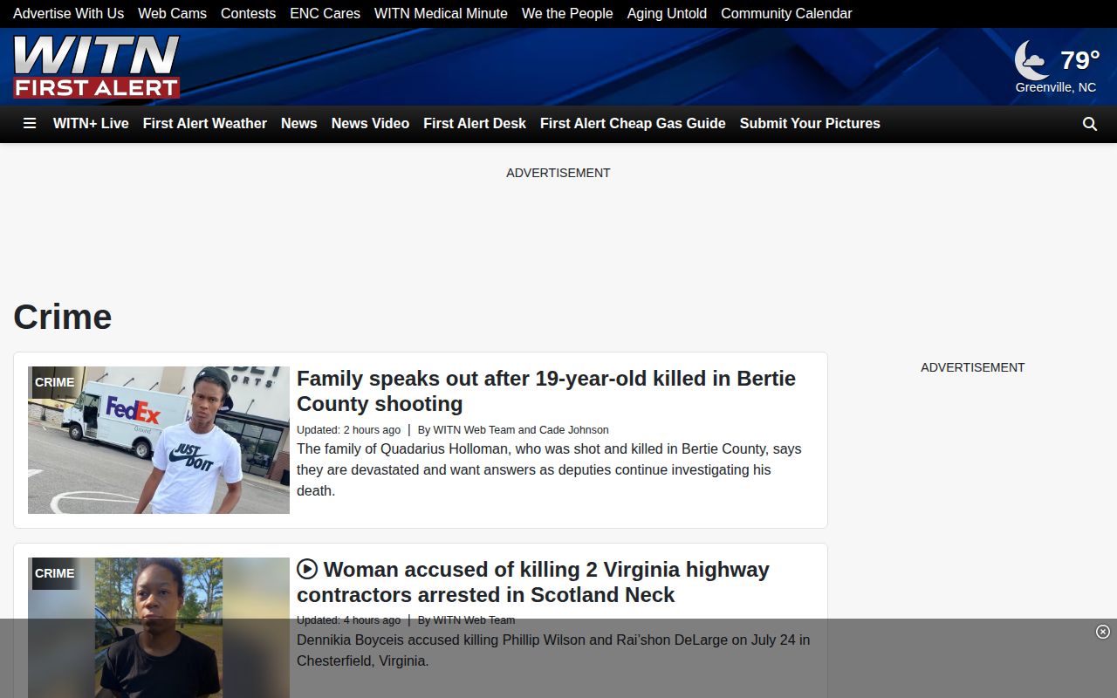Click 'Updated: 2 hours ago' timestamp

(x=348, y=430)
